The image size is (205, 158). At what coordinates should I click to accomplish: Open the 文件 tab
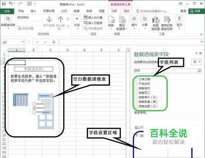[x=7, y=11]
